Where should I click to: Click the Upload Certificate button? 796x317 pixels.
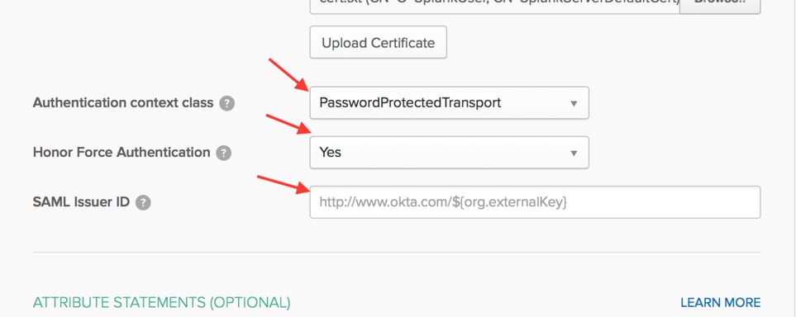point(379,43)
